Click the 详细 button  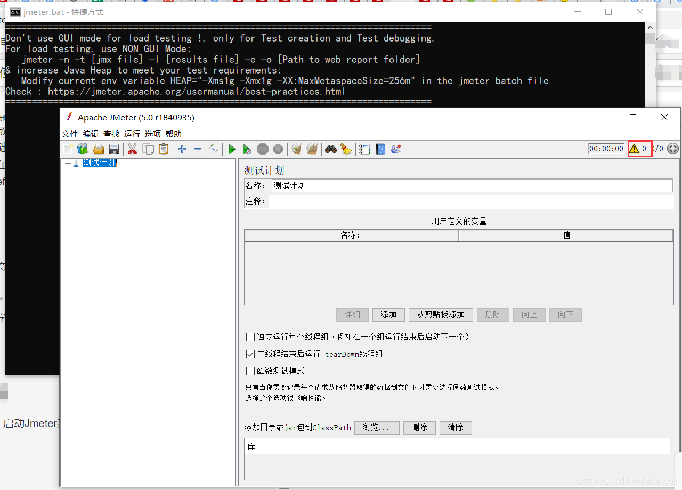click(352, 315)
